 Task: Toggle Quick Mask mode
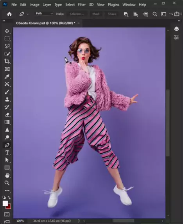pos(7,214)
